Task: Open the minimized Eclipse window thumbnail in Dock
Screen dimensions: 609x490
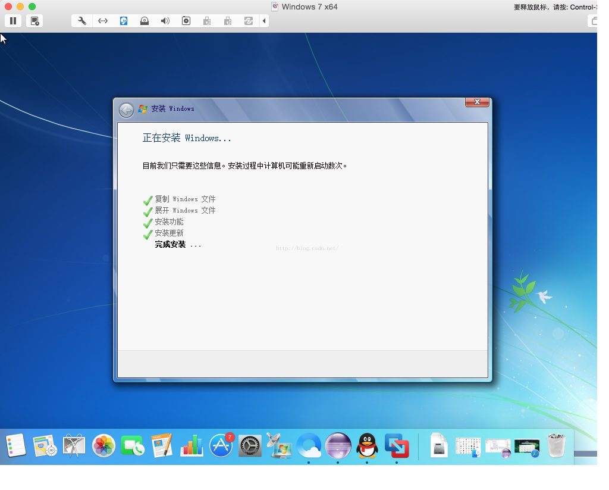Action: click(498, 448)
